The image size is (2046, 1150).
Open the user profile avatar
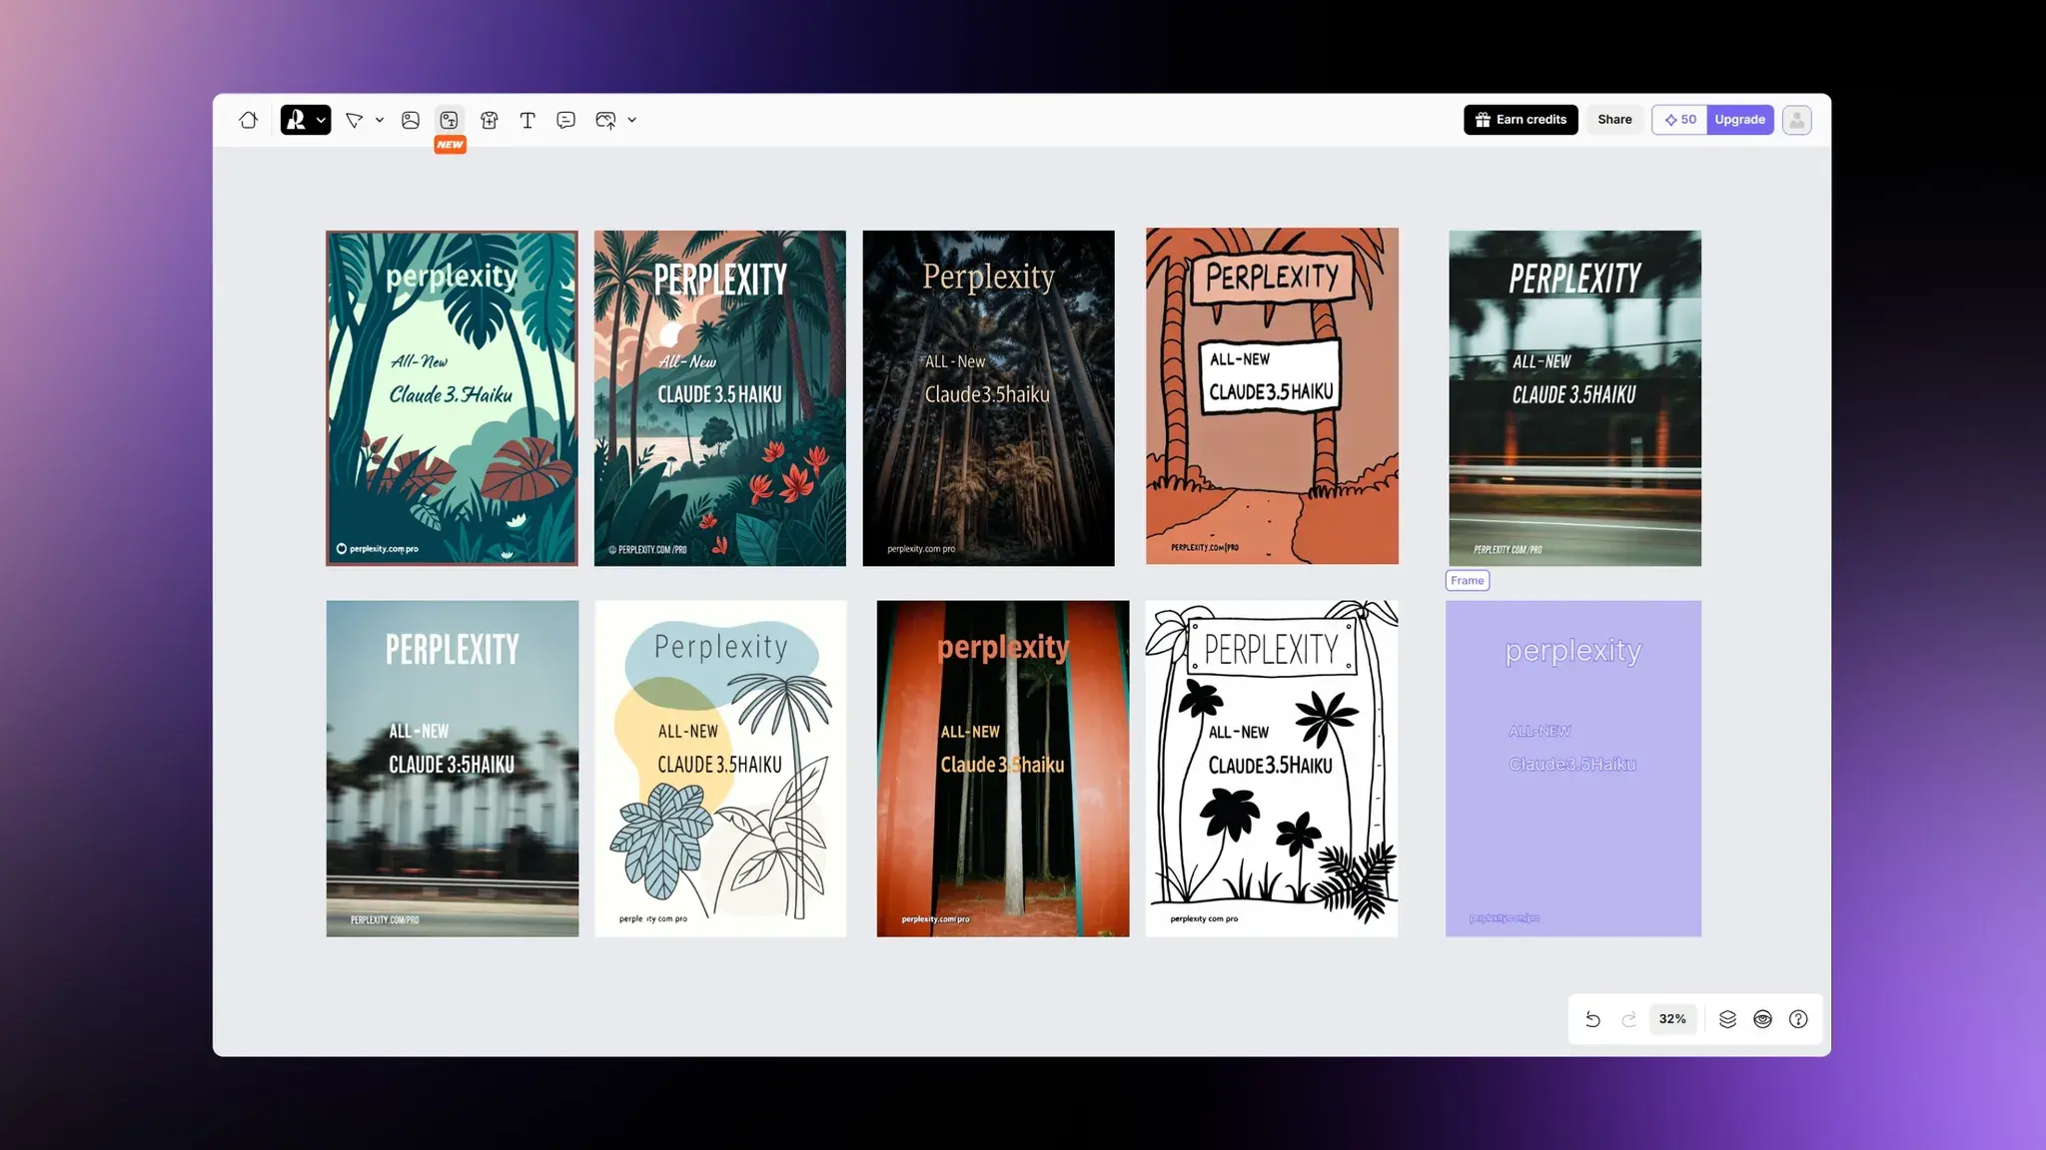coord(1796,120)
